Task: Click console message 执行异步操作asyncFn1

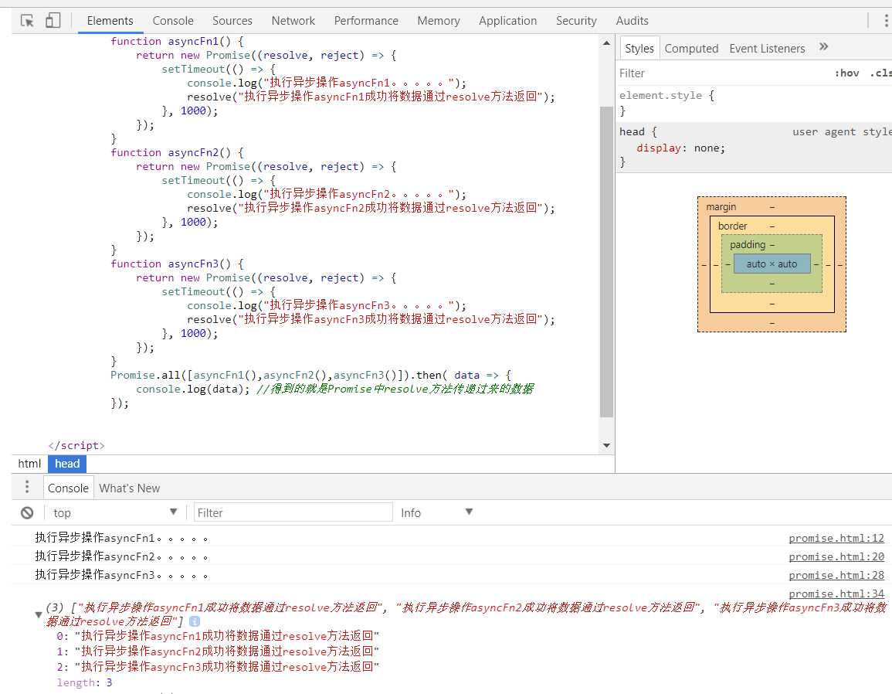Action: point(121,538)
